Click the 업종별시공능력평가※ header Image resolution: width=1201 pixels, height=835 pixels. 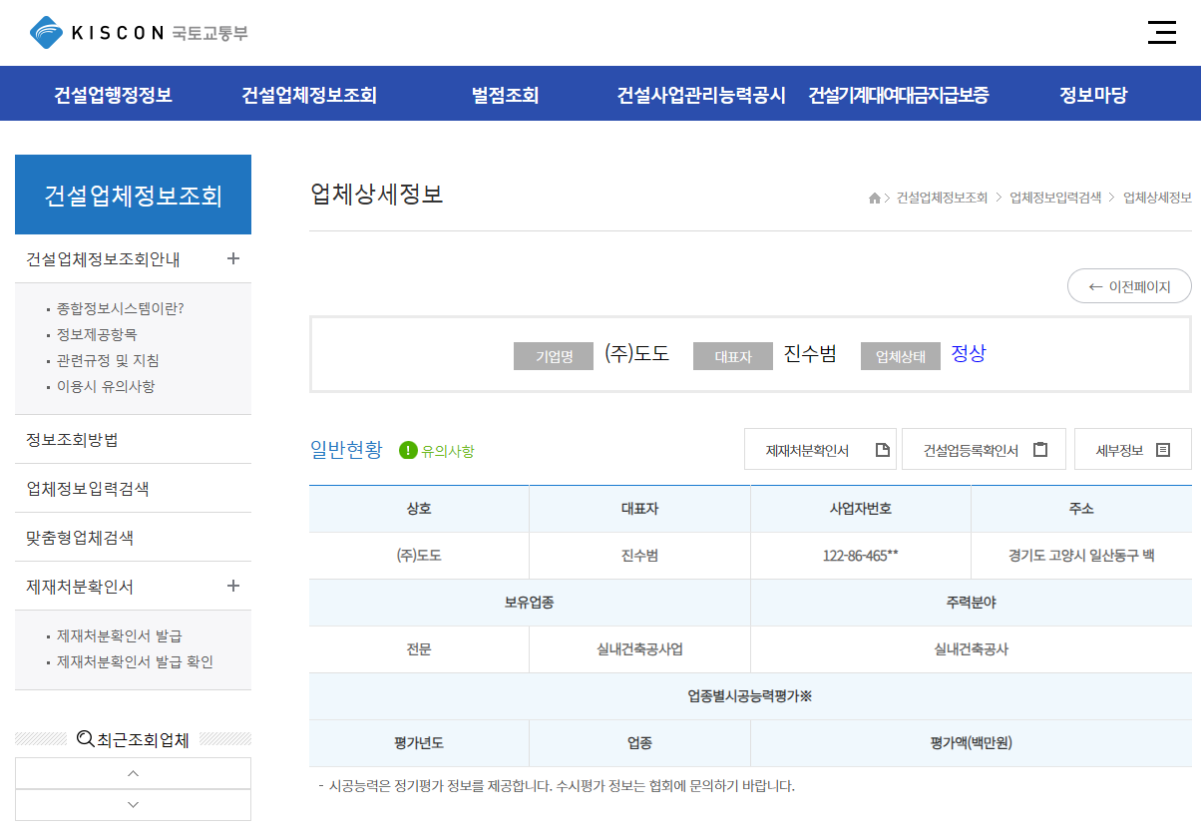750,696
